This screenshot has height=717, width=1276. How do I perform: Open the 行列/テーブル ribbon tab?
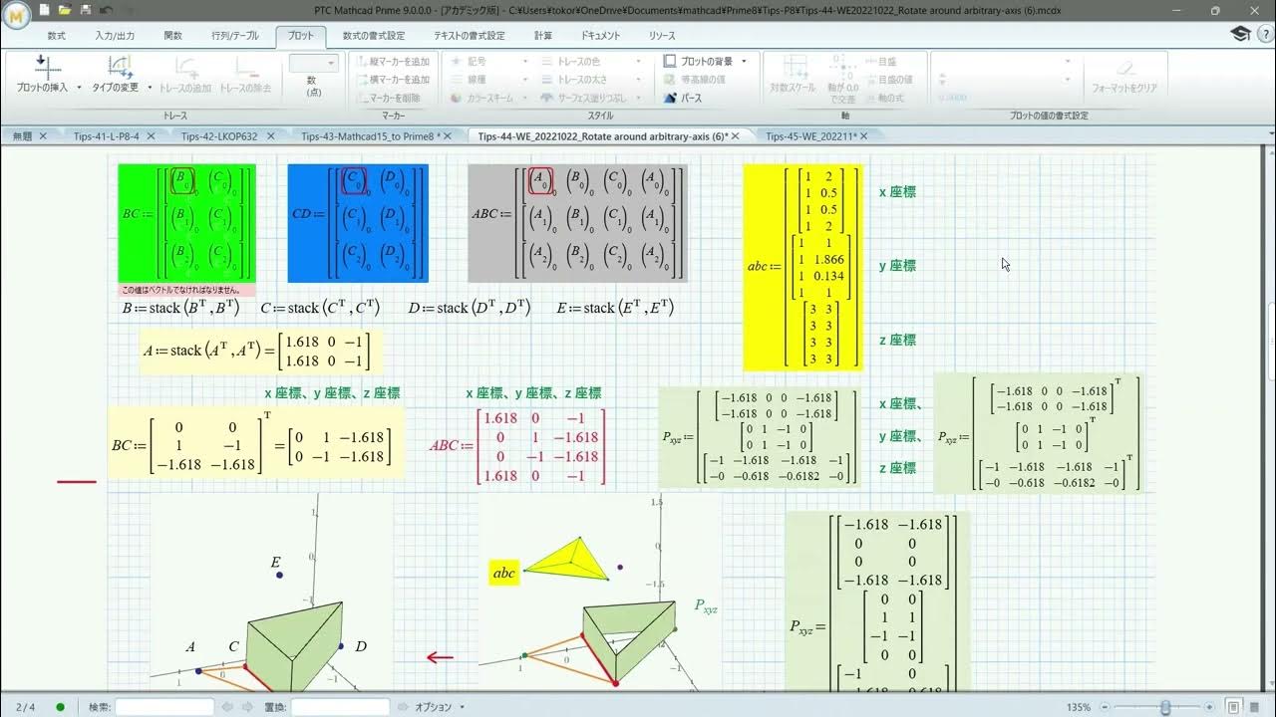(235, 35)
